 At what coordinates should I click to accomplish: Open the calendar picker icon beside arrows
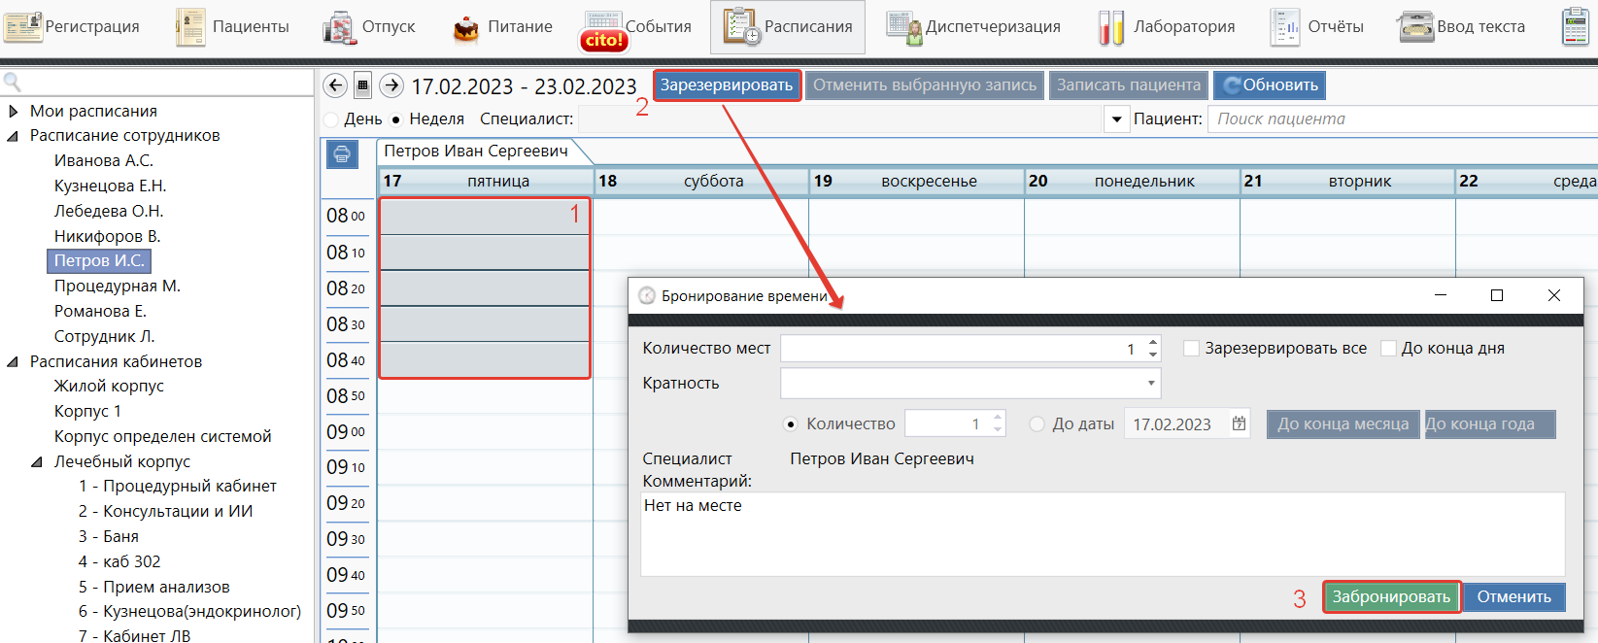tap(362, 85)
